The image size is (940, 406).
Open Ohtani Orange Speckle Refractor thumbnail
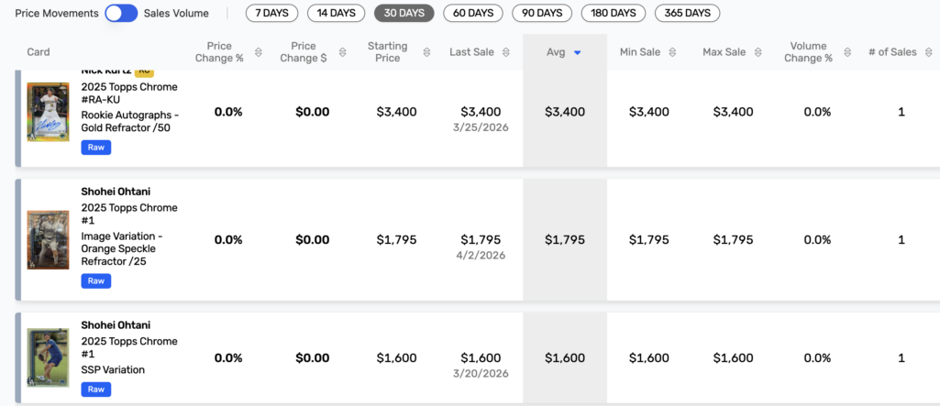point(49,240)
